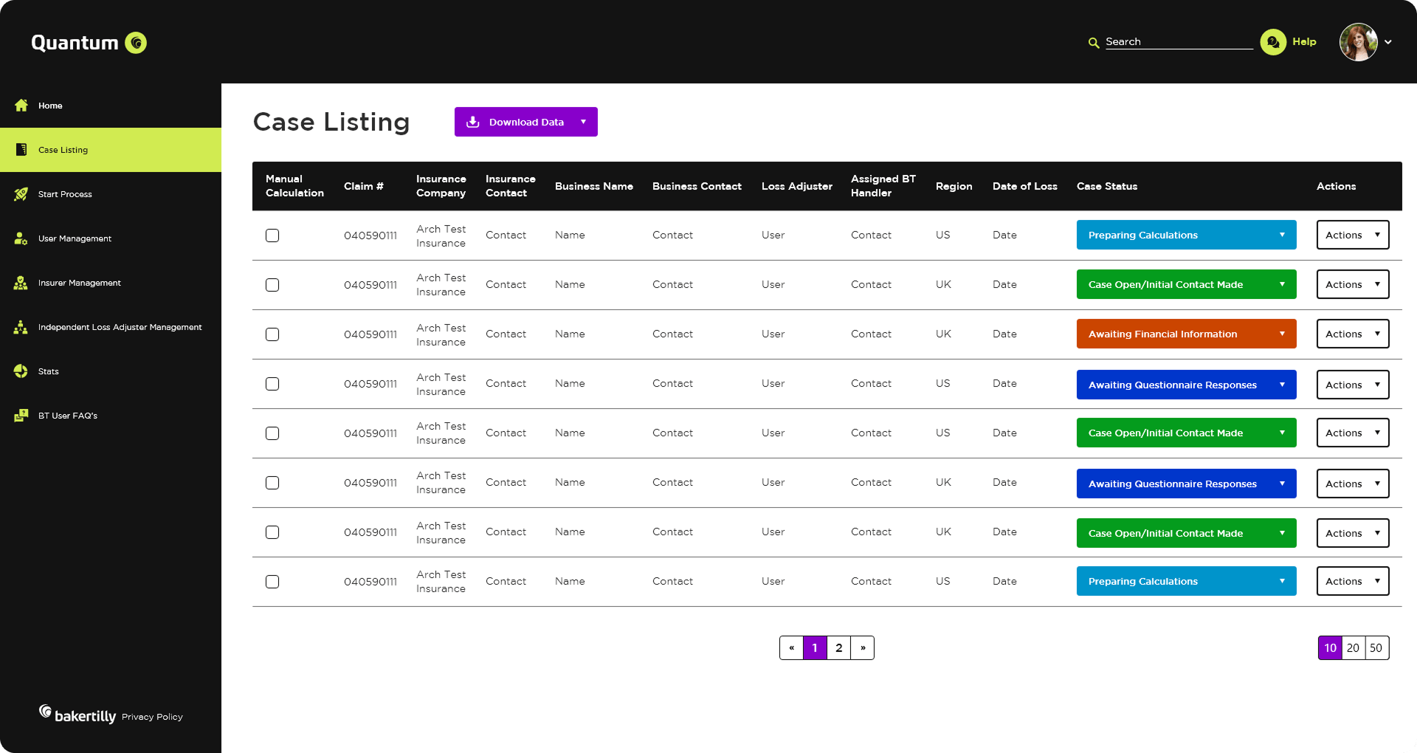
Task: Click the BT User FAQ's icon
Action: tap(21, 416)
